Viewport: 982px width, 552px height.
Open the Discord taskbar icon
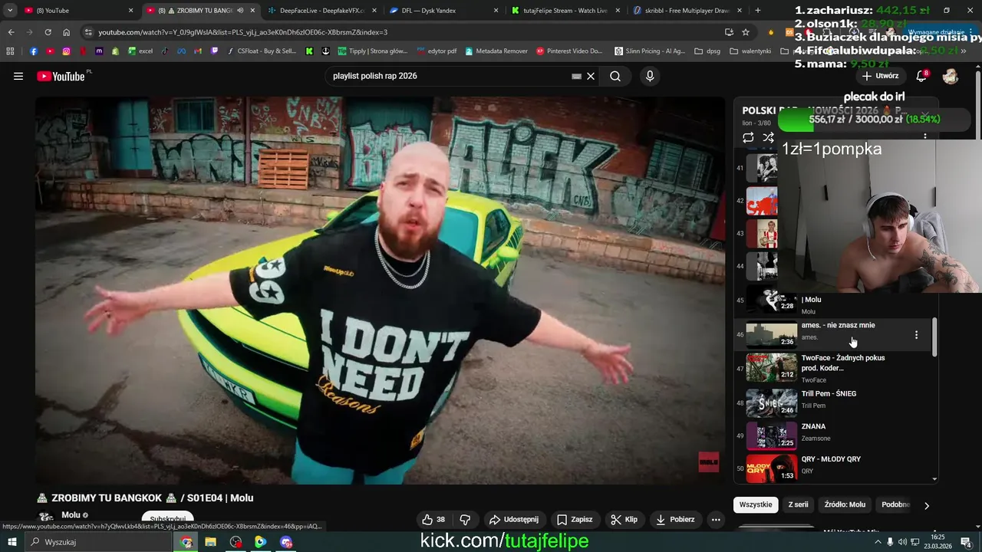click(x=286, y=542)
